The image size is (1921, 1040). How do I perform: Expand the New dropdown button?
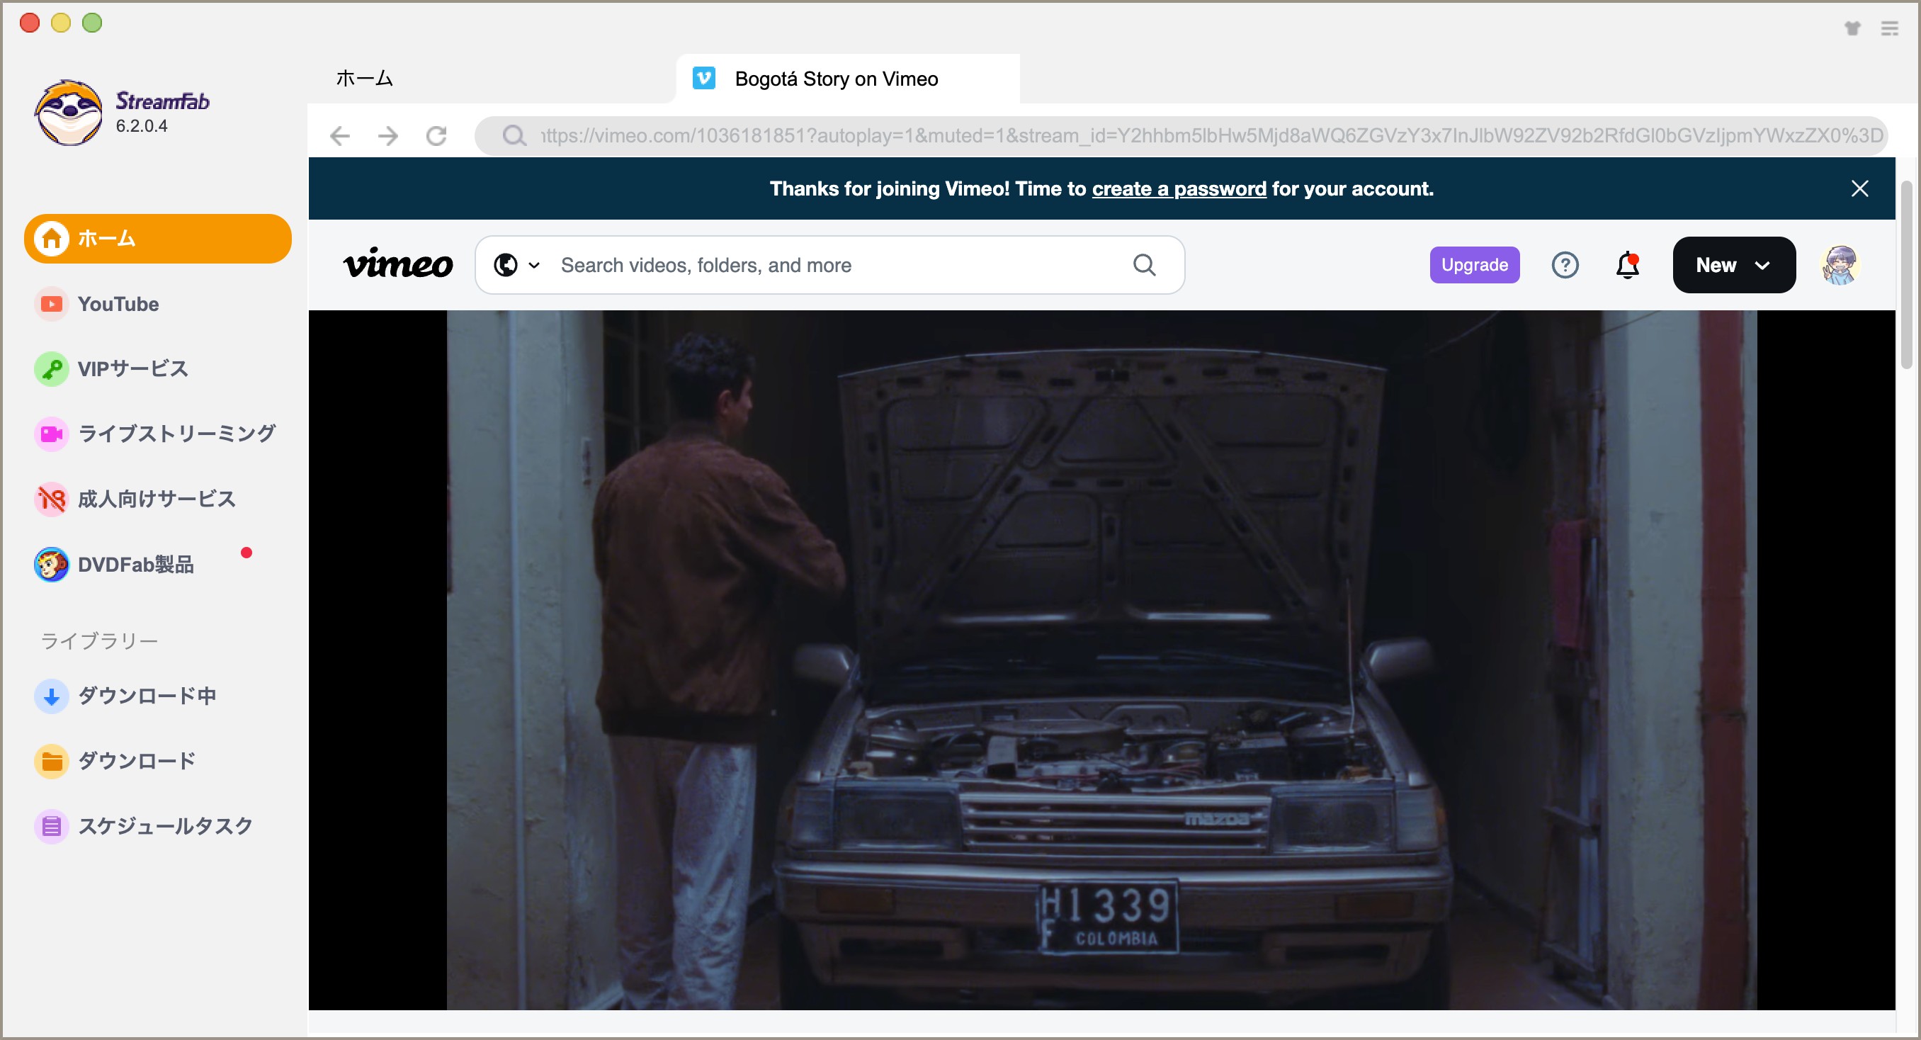pyautogui.click(x=1733, y=265)
